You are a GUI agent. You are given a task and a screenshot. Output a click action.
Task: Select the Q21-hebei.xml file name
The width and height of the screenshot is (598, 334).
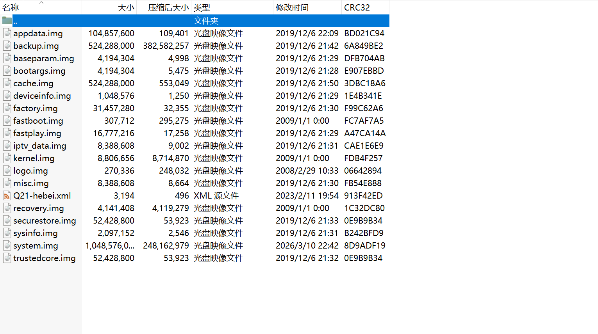tap(42, 195)
